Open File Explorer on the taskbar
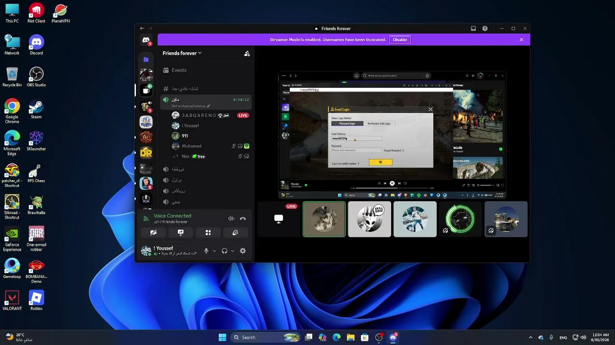This screenshot has height=345, width=615. point(351,337)
